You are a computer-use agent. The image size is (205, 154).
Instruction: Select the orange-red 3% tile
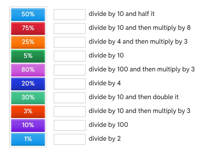tap(28, 111)
